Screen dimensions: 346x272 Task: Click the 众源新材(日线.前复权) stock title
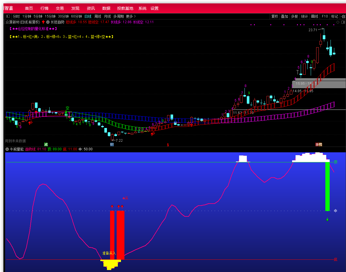(23, 22)
